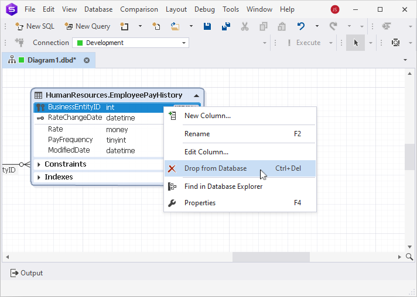Image resolution: width=417 pixels, height=297 pixels.
Task: Open the View menu
Action: 70,9
